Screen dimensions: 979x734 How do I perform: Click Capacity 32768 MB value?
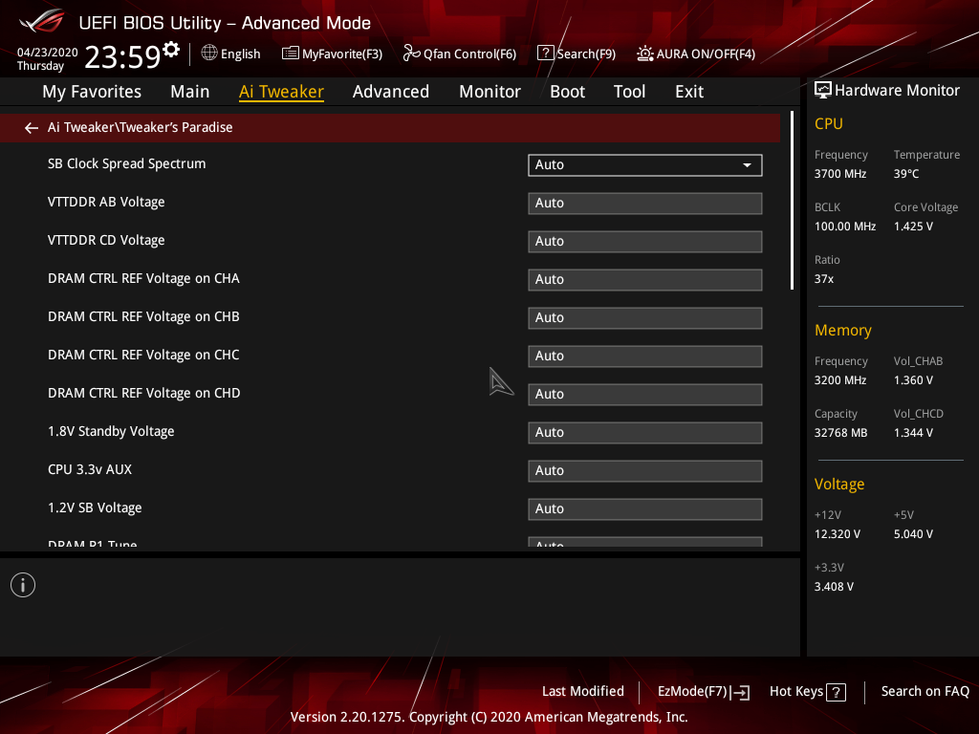click(840, 433)
